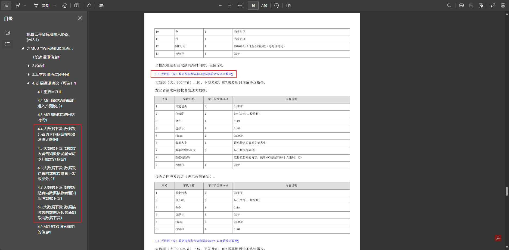Toggle fit to width view
The width and height of the screenshot is (509, 250).
240,5
